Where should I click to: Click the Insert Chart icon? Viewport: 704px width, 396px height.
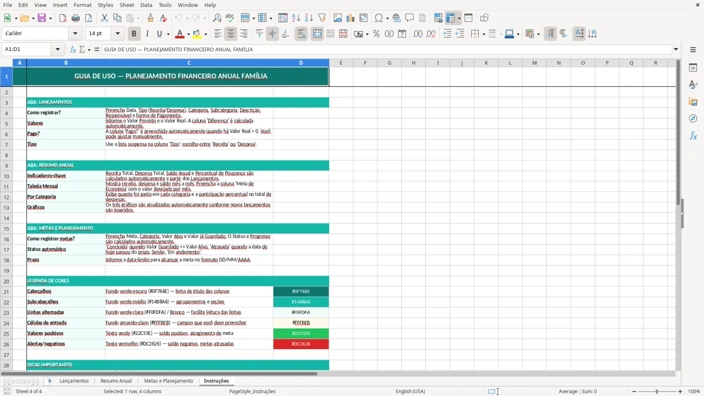351,18
